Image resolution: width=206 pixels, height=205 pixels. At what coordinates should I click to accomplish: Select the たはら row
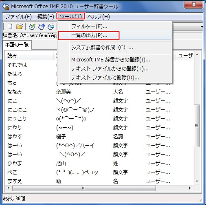point(15,74)
